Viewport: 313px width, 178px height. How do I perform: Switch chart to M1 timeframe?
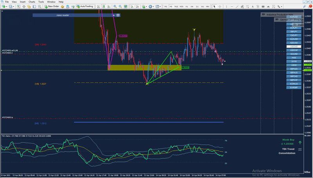tap(166, 7)
